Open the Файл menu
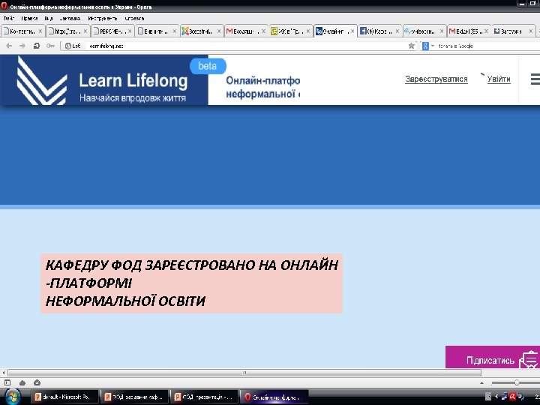Viewport: 540px width, 405px height. (8, 18)
